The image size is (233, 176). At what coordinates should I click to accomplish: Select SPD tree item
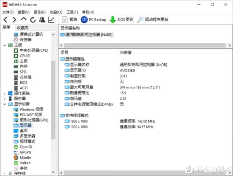(20, 72)
